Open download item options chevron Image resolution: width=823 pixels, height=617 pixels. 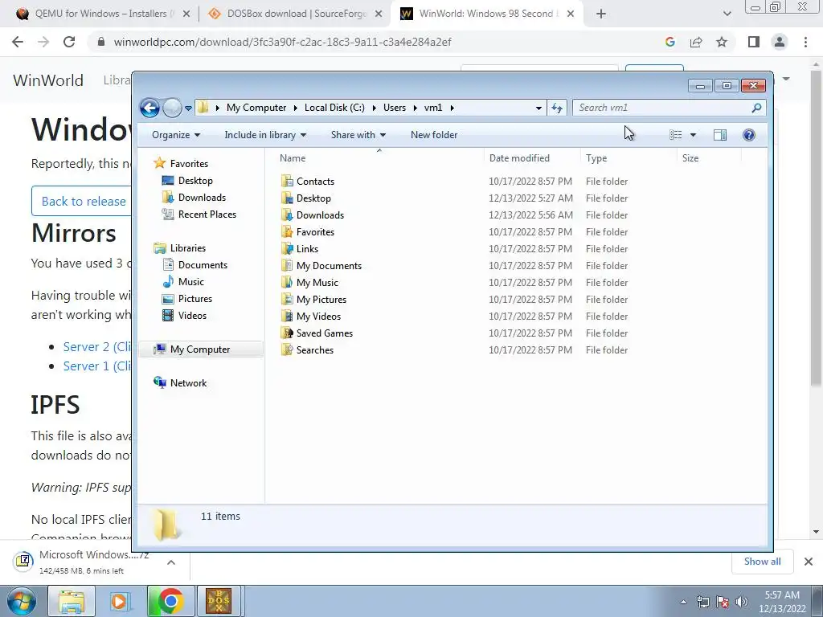click(171, 562)
